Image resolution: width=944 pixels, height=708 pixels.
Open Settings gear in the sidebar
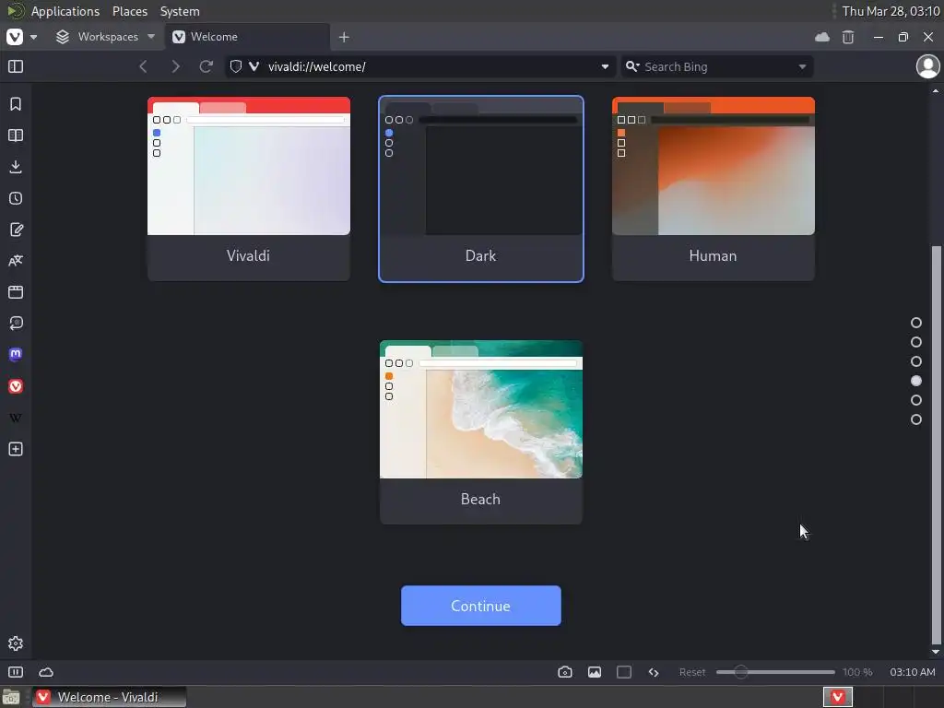(16, 643)
